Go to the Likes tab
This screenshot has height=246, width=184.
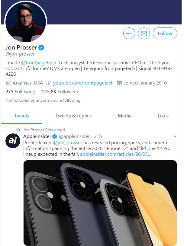pos(163,116)
